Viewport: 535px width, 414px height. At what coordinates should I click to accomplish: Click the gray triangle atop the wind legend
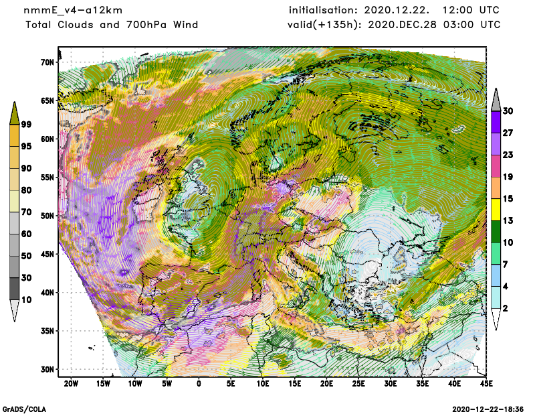[x=496, y=100]
